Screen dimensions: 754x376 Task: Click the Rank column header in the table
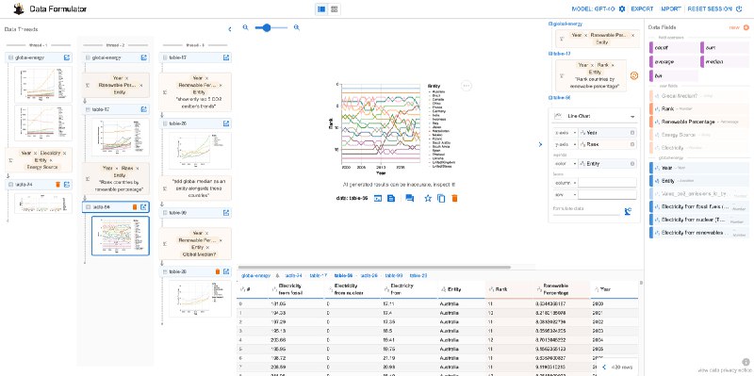pyautogui.click(x=510, y=289)
